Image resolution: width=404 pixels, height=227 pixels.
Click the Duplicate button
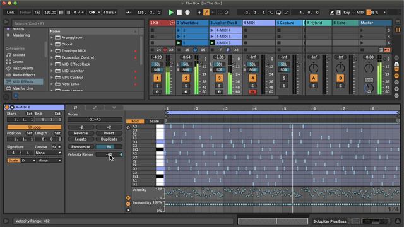(x=109, y=139)
